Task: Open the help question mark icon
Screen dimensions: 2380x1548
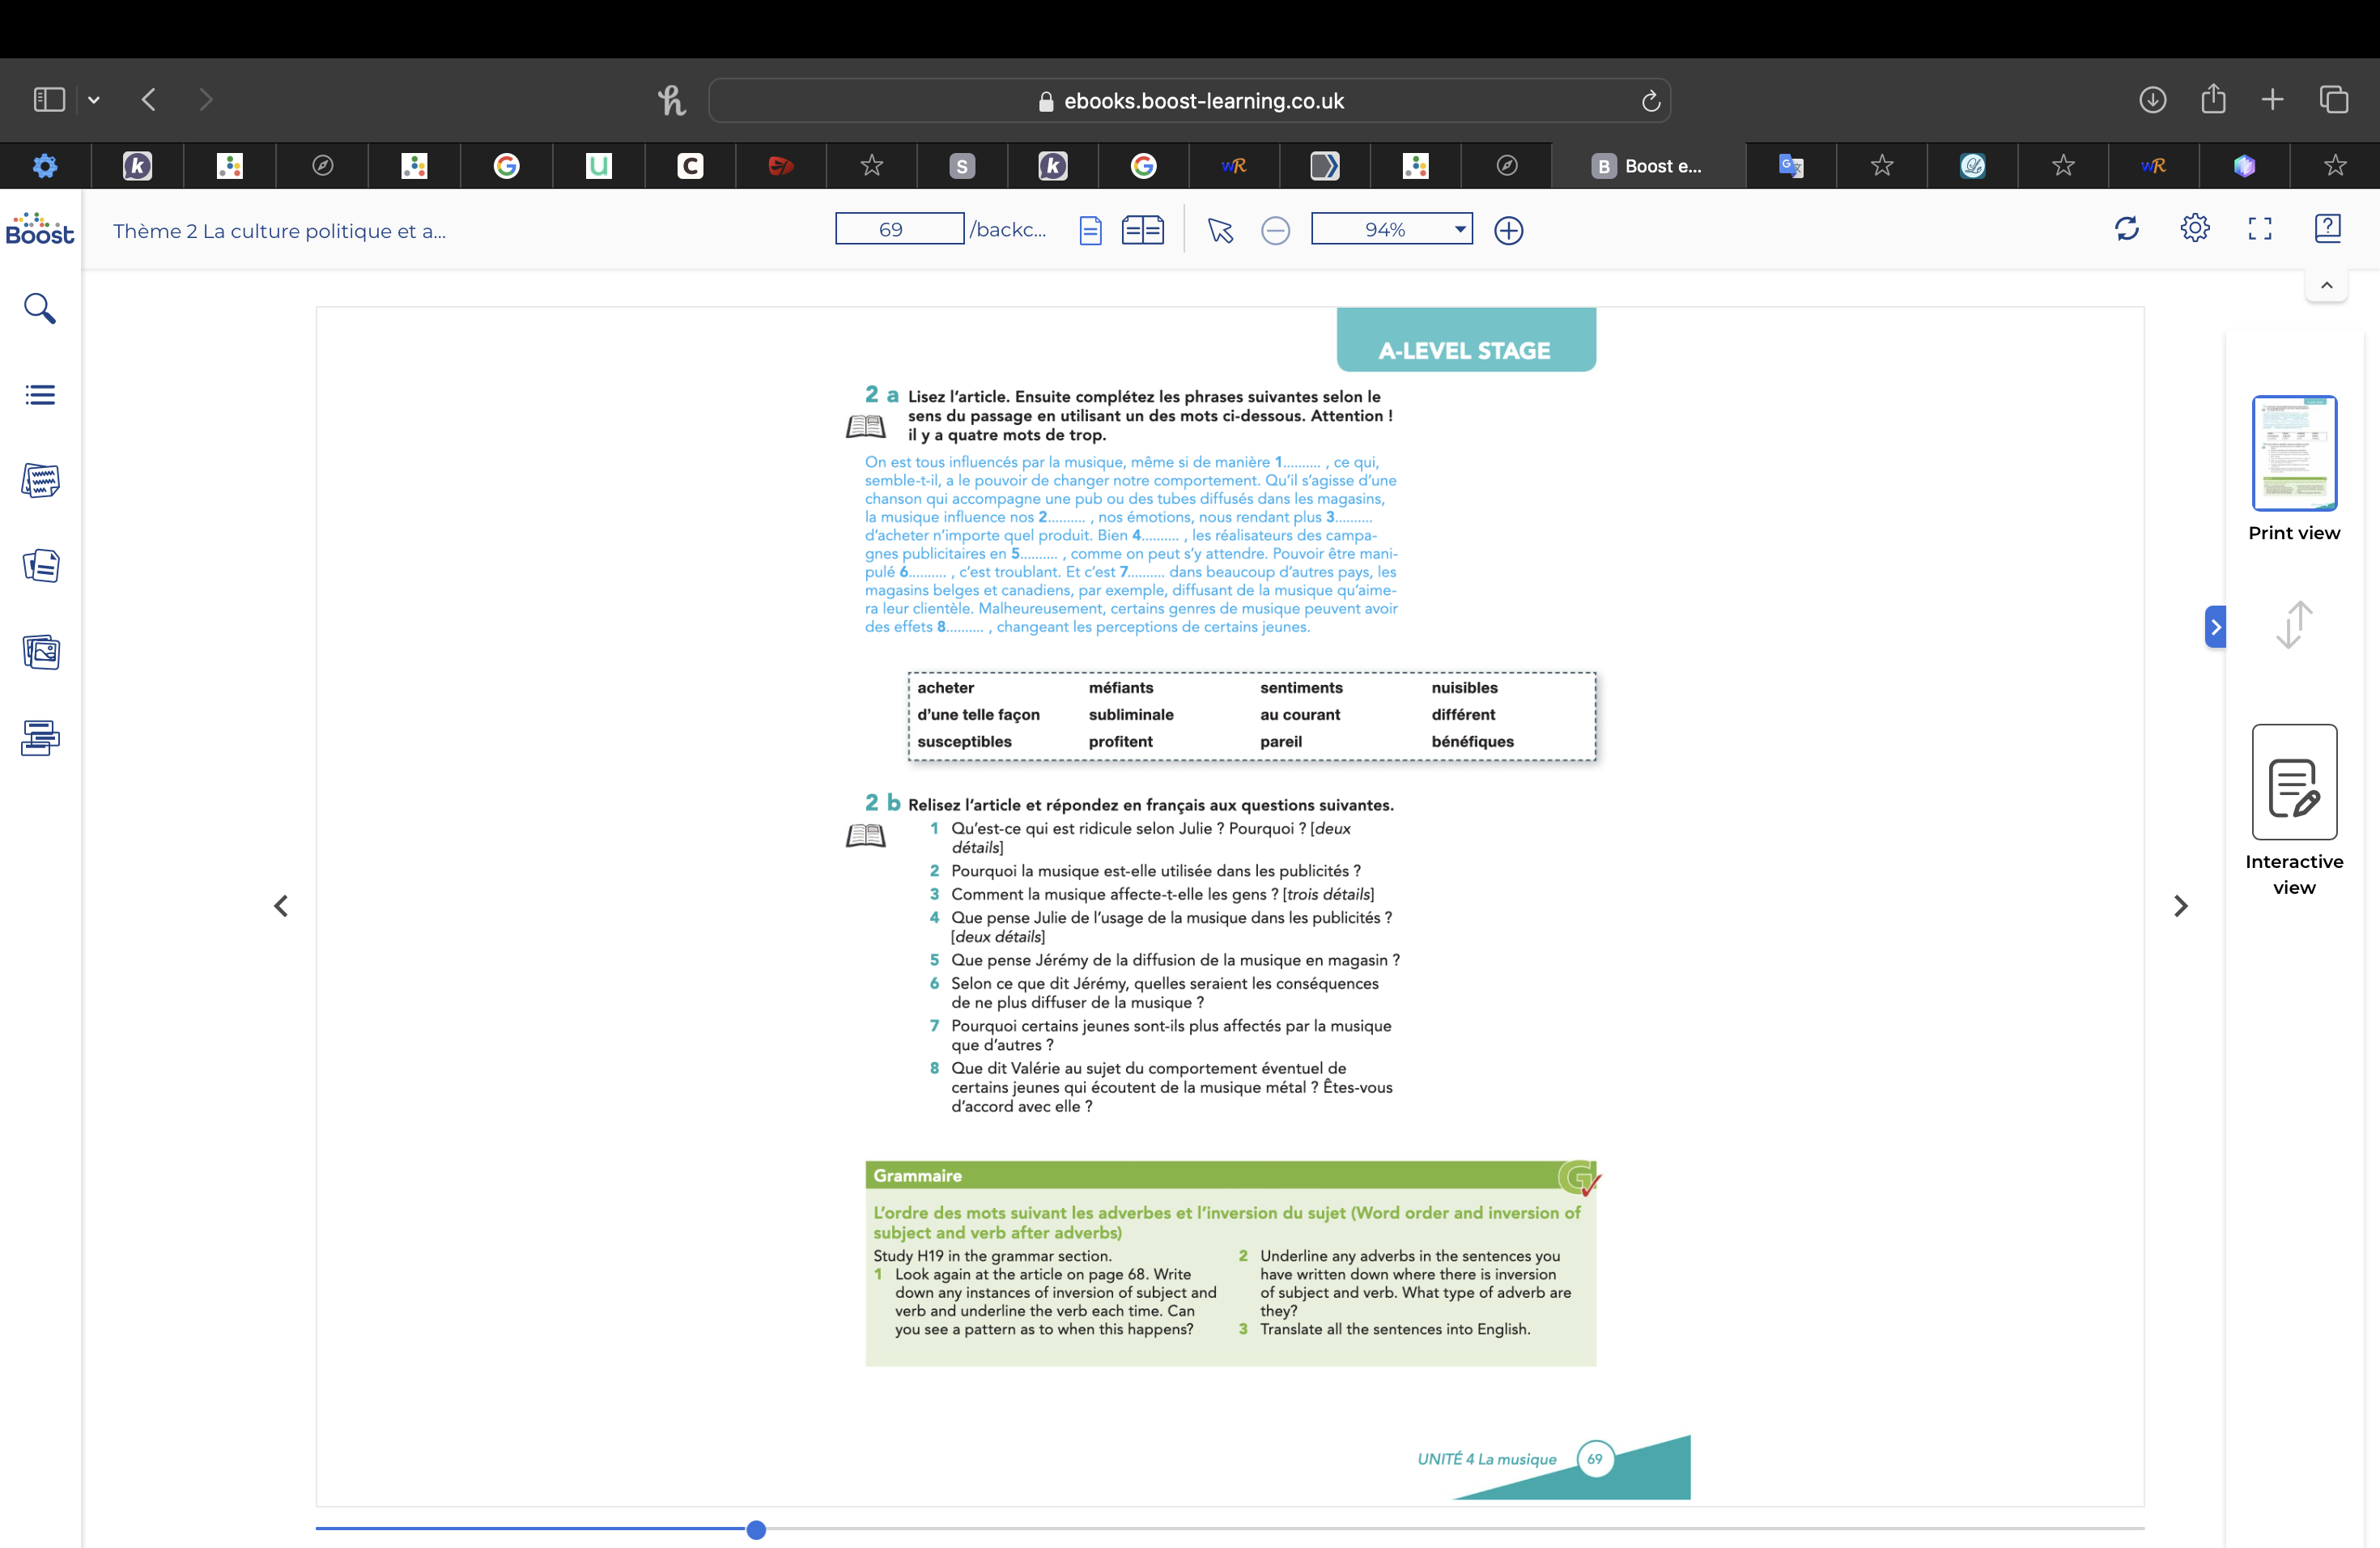Action: 2327,229
